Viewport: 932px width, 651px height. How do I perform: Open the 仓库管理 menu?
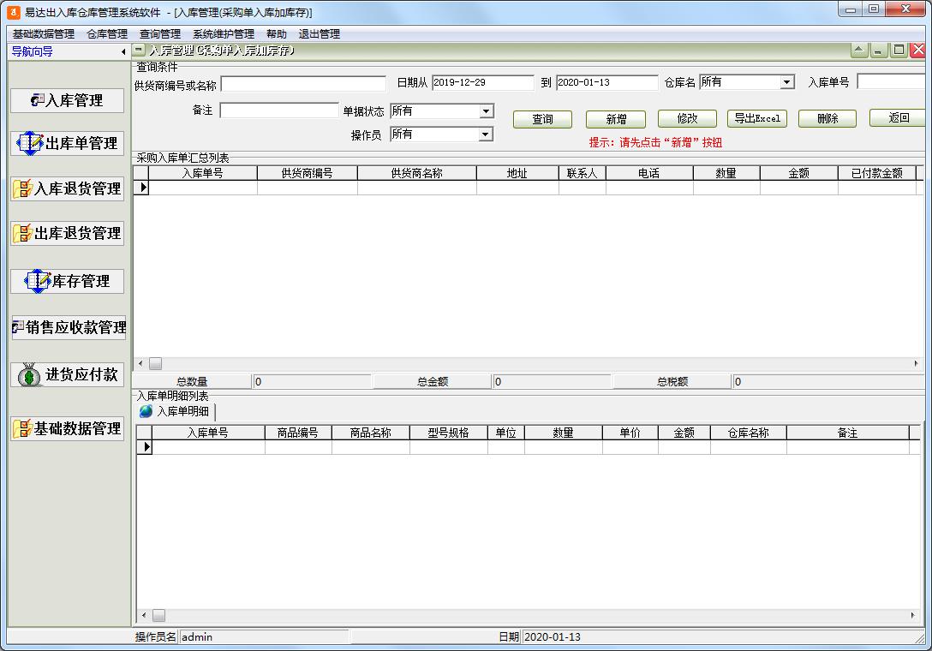[107, 34]
